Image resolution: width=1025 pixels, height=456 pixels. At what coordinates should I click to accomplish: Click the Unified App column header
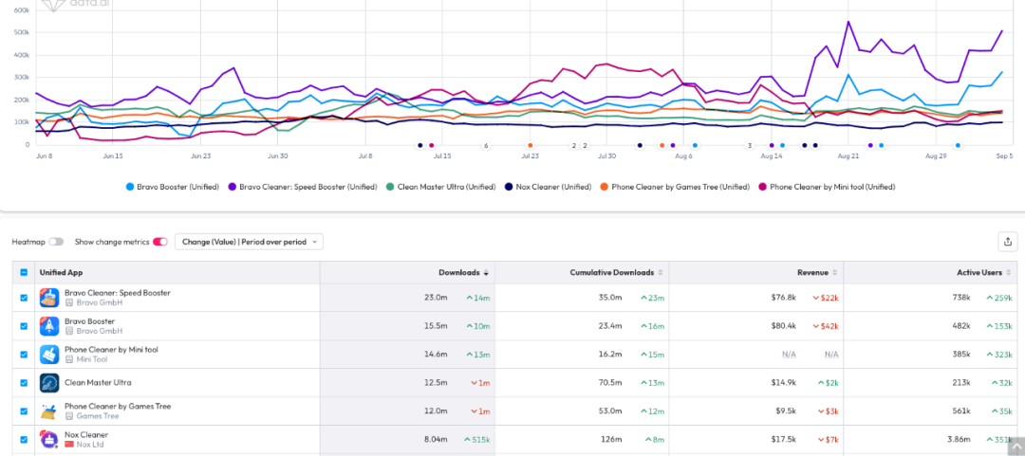click(61, 272)
